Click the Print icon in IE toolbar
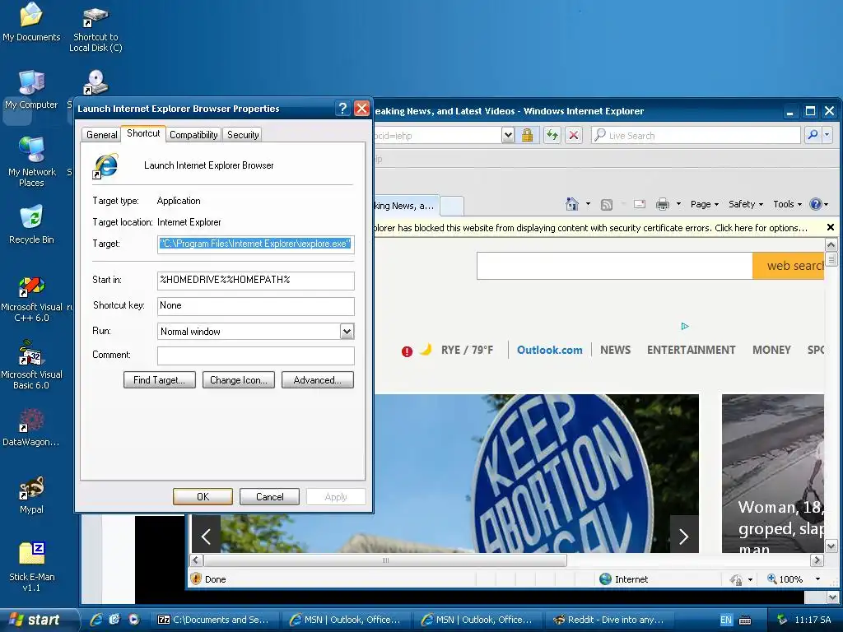This screenshot has height=632, width=843. (x=663, y=204)
